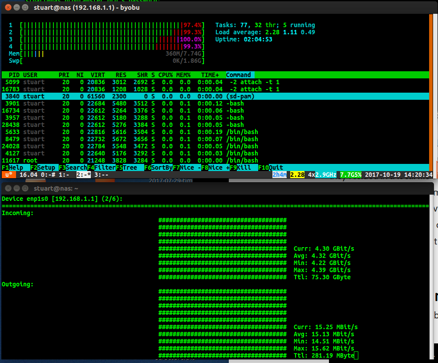Sort processes by CPU% column header
This screenshot has width=438, height=363.
tap(166, 75)
